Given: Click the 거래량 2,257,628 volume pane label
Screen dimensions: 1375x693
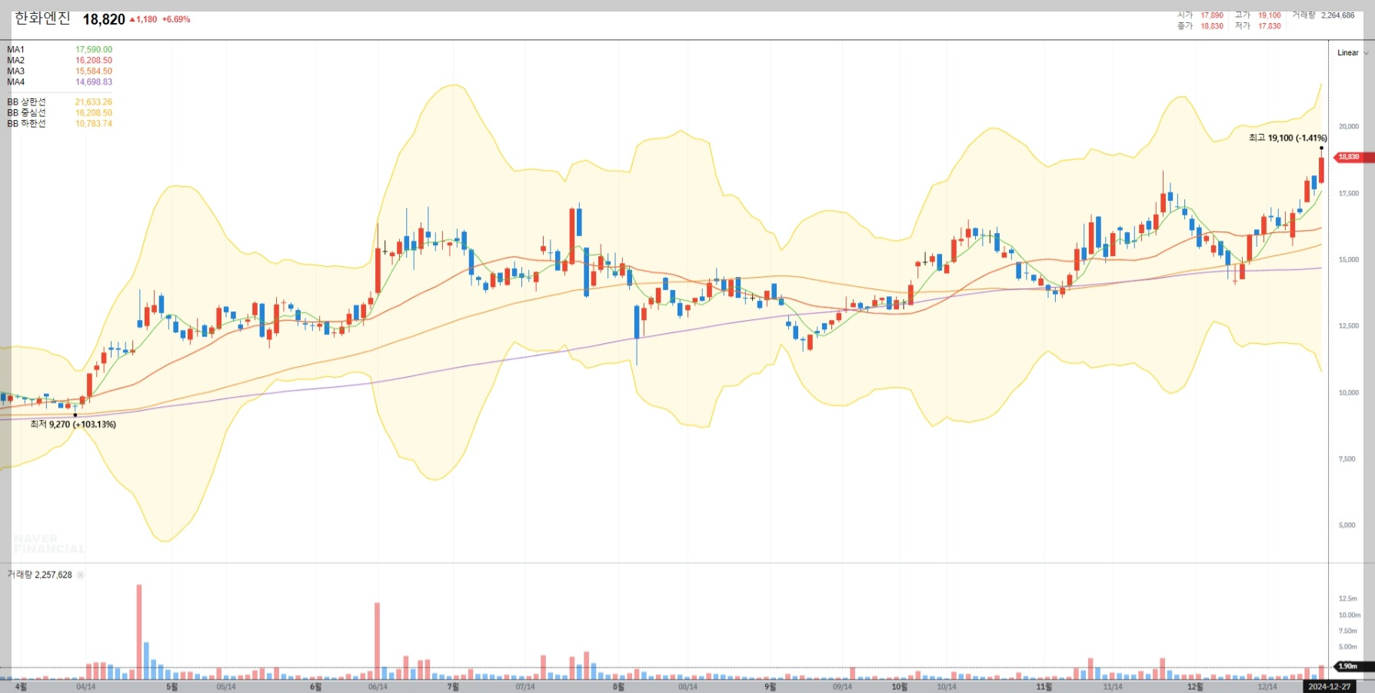Looking at the screenshot, I should 40,575.
